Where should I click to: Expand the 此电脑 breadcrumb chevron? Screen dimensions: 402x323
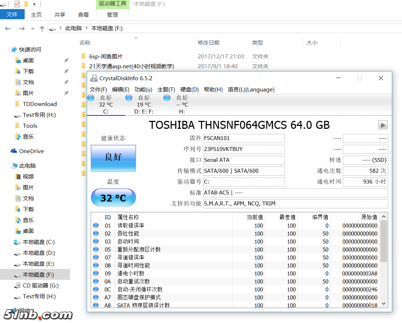pos(86,28)
